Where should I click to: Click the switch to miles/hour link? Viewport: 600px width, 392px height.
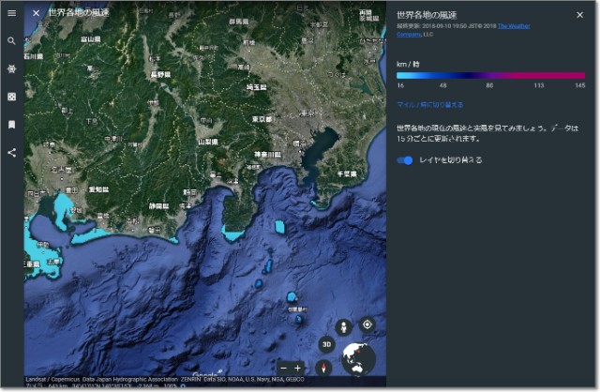(x=429, y=104)
